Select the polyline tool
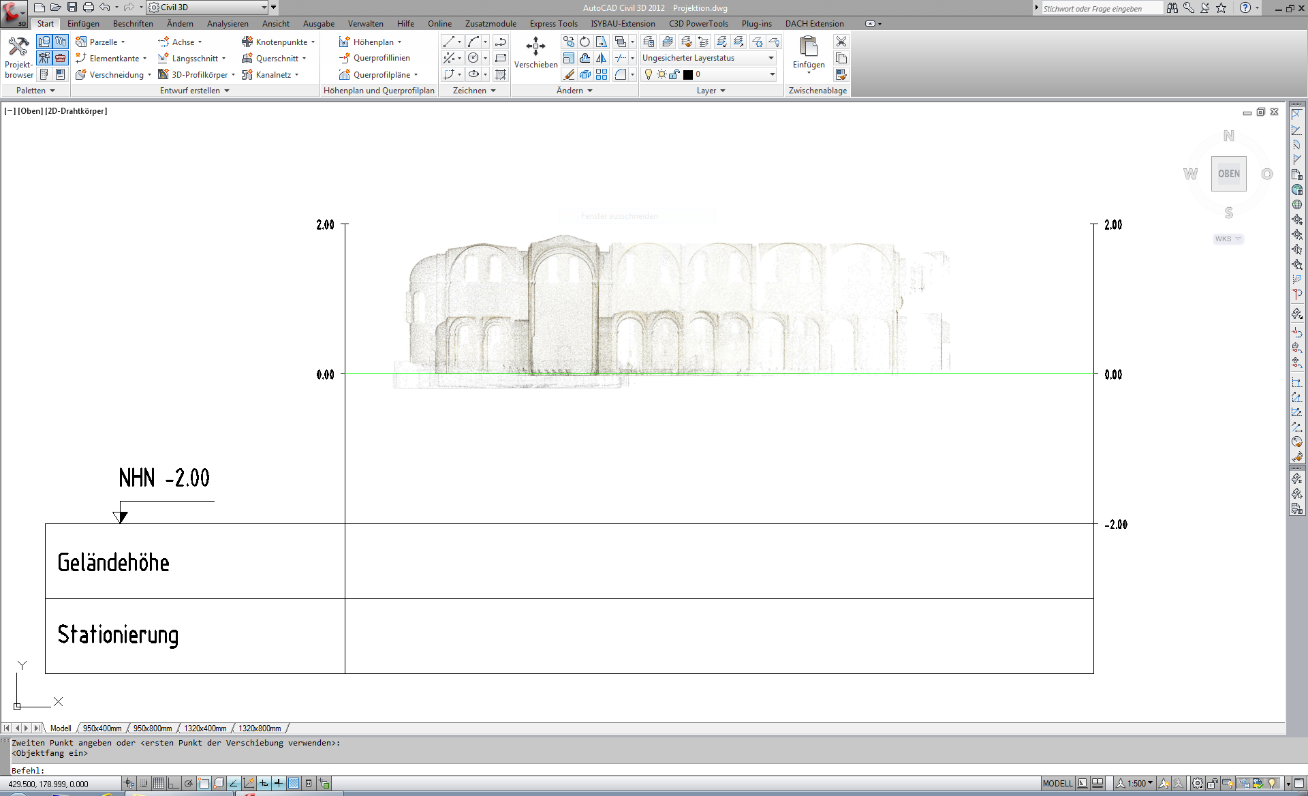This screenshot has height=796, width=1308. click(501, 42)
